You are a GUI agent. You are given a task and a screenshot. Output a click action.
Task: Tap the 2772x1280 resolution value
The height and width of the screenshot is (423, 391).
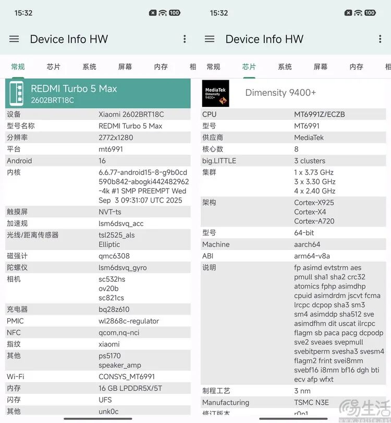pyautogui.click(x=116, y=138)
